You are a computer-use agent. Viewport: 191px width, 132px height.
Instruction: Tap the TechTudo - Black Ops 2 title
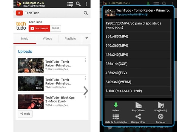click(x=60, y=99)
